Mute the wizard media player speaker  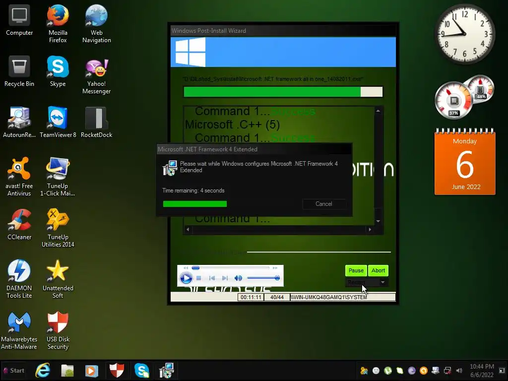(238, 278)
